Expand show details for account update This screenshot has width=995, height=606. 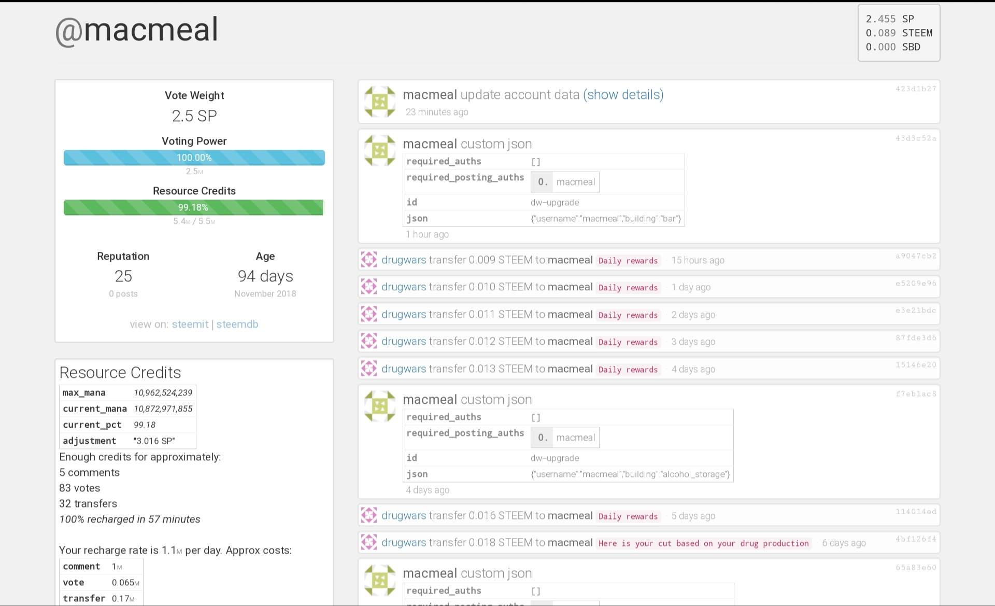[x=623, y=95]
